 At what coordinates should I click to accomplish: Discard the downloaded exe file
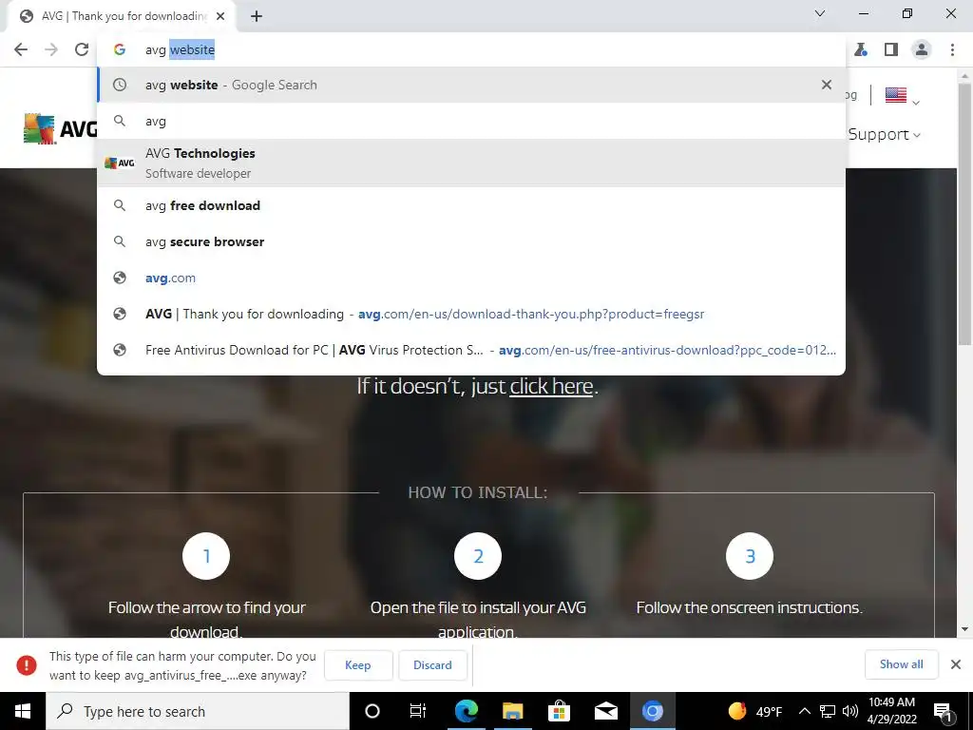[x=432, y=664]
